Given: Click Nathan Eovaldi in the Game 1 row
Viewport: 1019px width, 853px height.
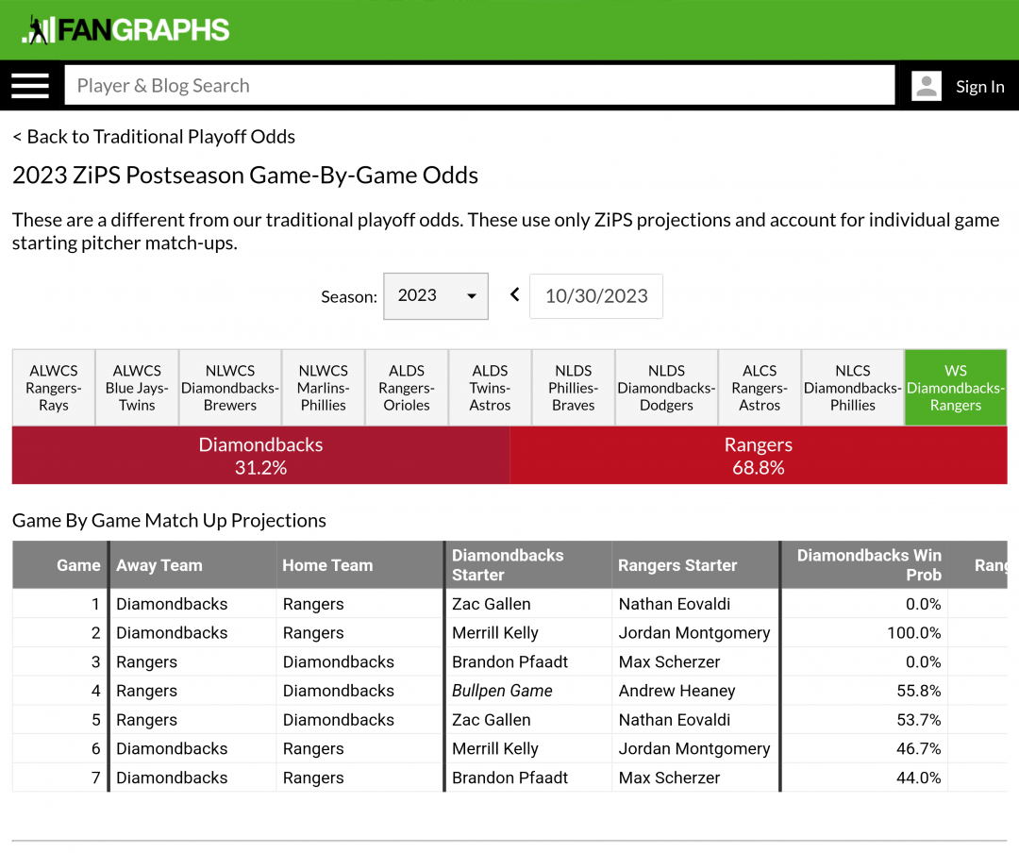Looking at the screenshot, I should point(675,604).
